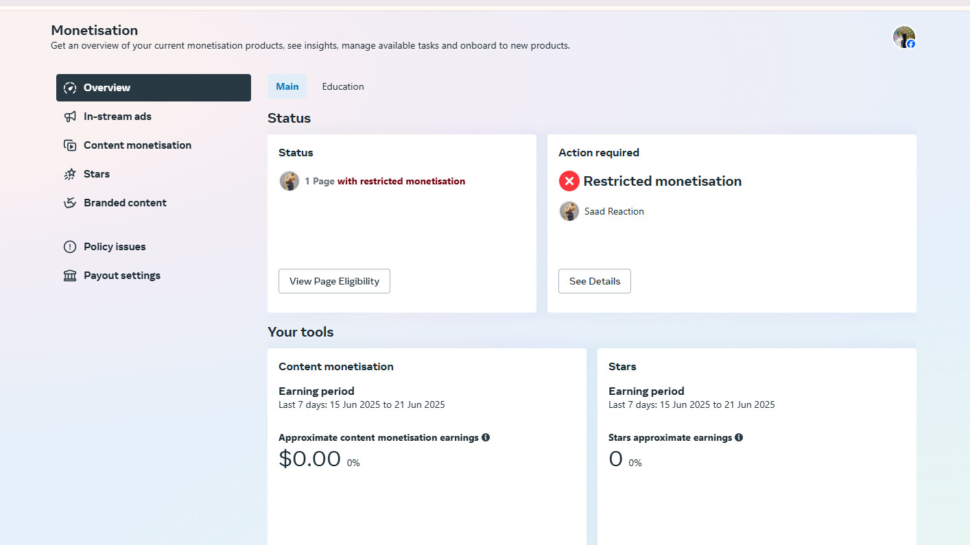
Task: Click the Overview gauge icon in sidebar
Action: pos(69,88)
